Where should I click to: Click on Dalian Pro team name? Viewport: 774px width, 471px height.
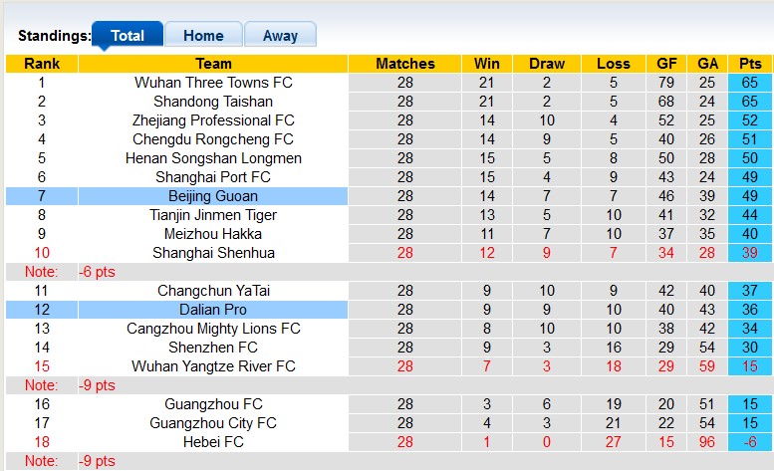click(x=213, y=310)
